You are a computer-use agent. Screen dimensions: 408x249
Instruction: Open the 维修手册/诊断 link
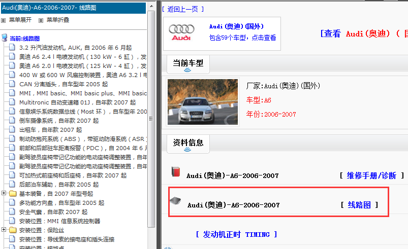pyautogui.click(x=371, y=176)
